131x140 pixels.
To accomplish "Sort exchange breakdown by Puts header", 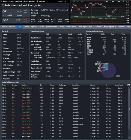I will (x=113, y=34).
